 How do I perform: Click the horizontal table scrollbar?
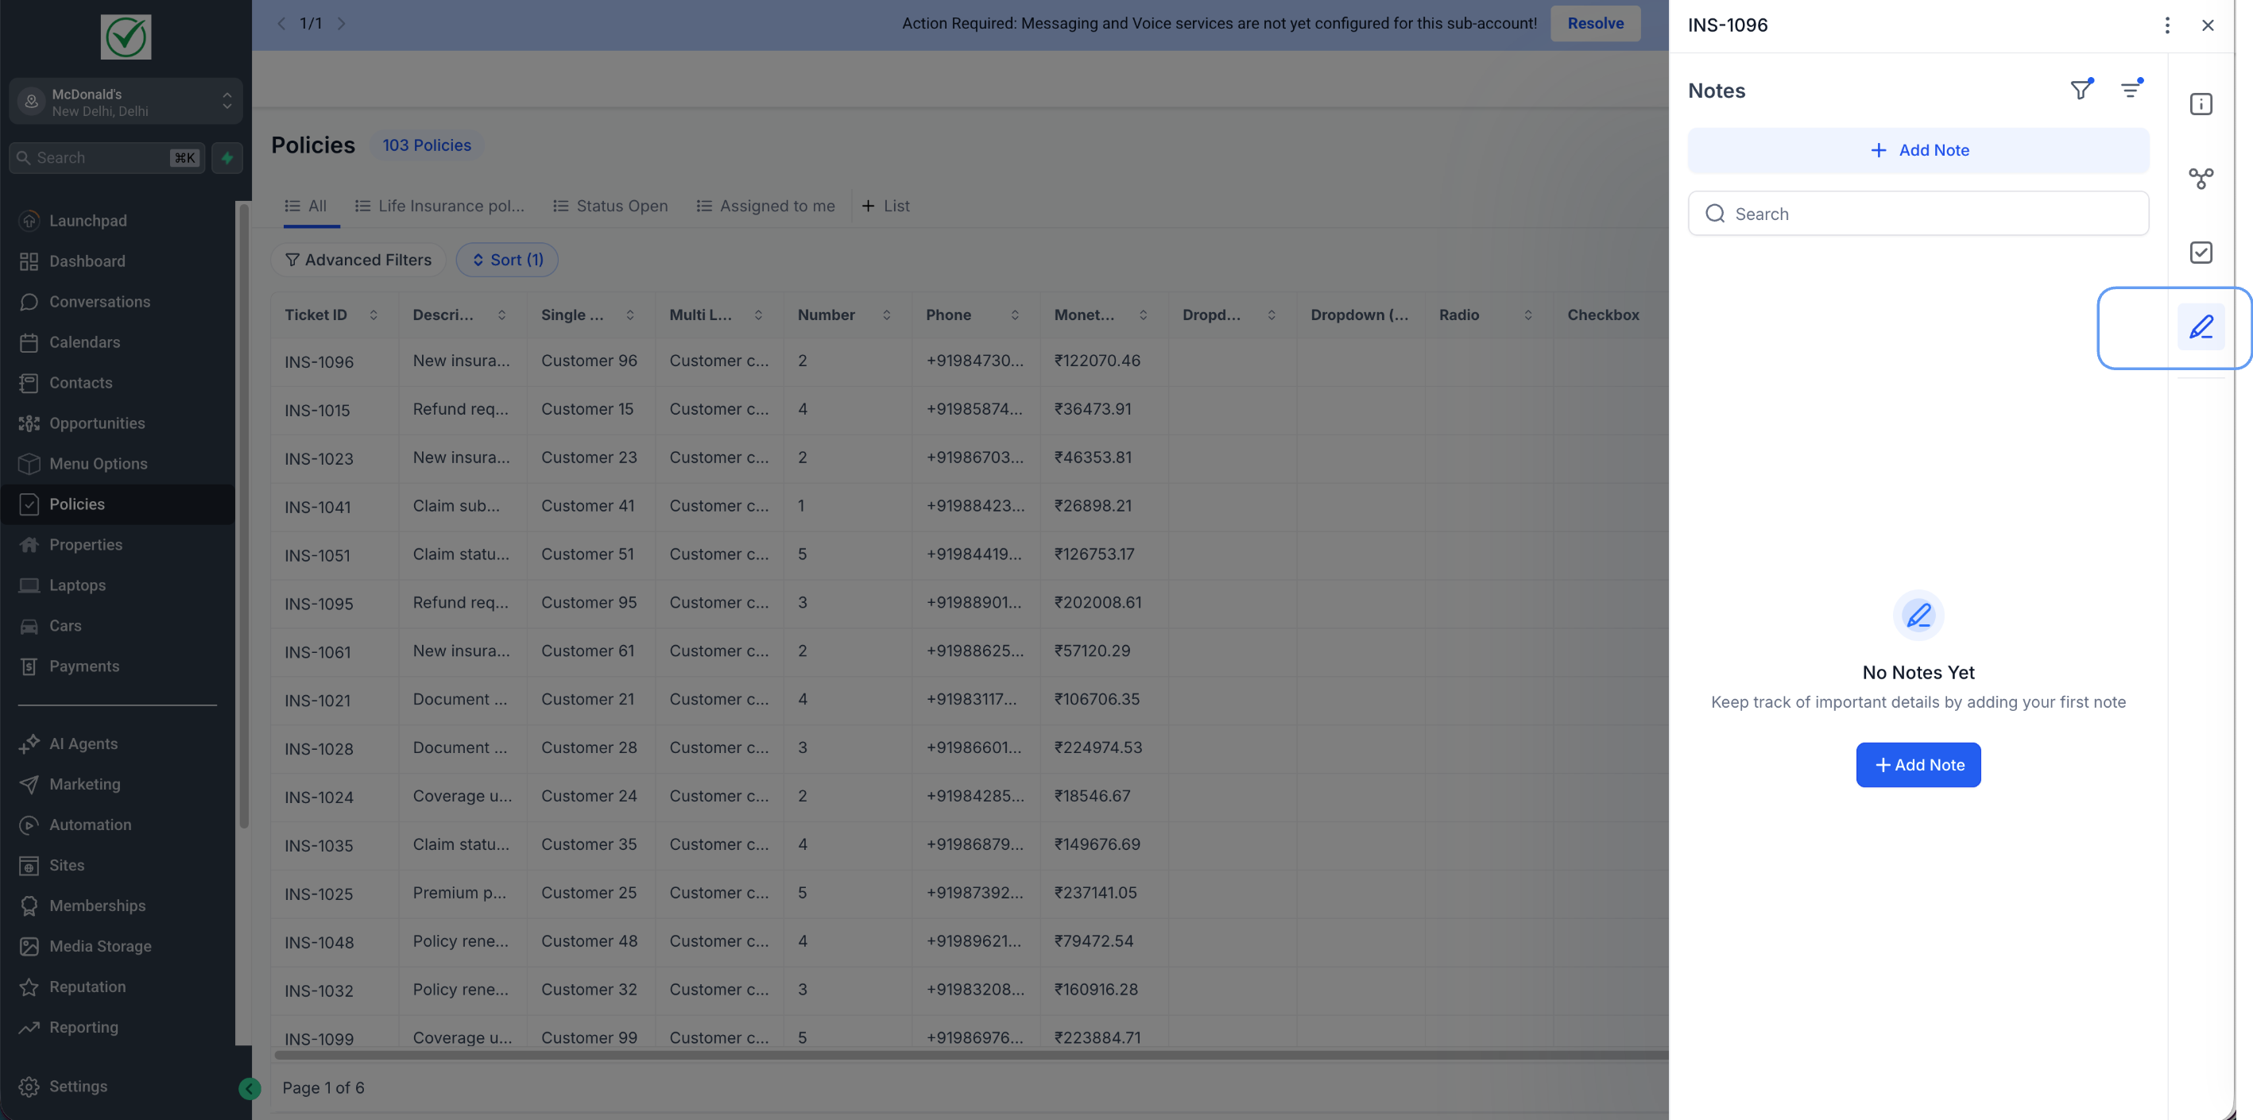(x=962, y=1056)
